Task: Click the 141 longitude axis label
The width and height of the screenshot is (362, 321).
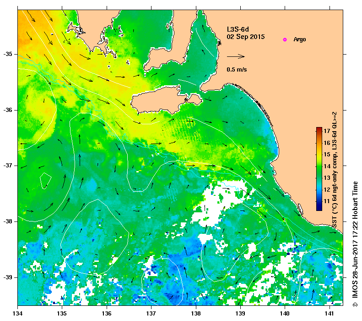Action: [x=330, y=314]
